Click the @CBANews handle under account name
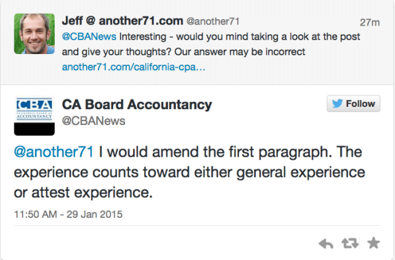This screenshot has height=260, width=395. (x=93, y=121)
